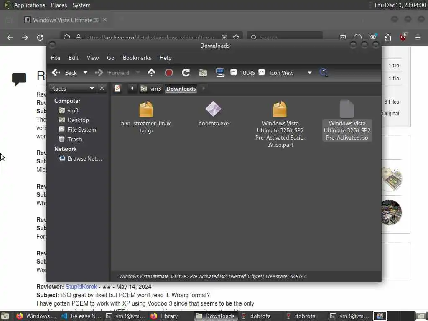This screenshot has height=321, width=428.
Task: Select Windows Vista Pre-Activated.iso file icon
Action: (347, 109)
